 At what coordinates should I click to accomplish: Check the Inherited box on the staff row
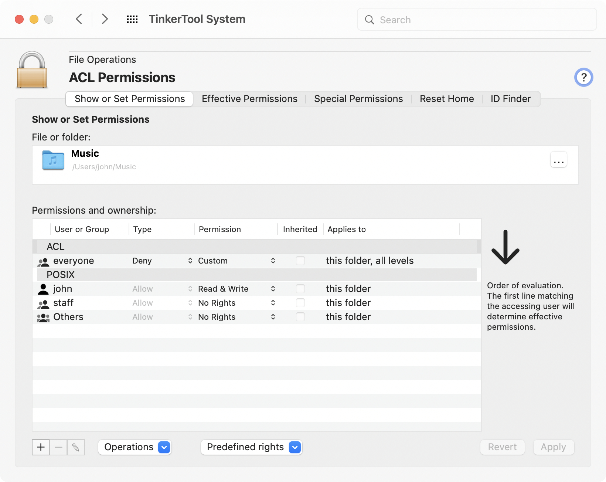click(300, 303)
